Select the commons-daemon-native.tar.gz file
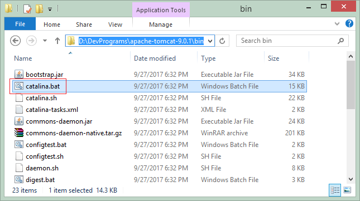This screenshot has height=201, width=360. point(74,133)
